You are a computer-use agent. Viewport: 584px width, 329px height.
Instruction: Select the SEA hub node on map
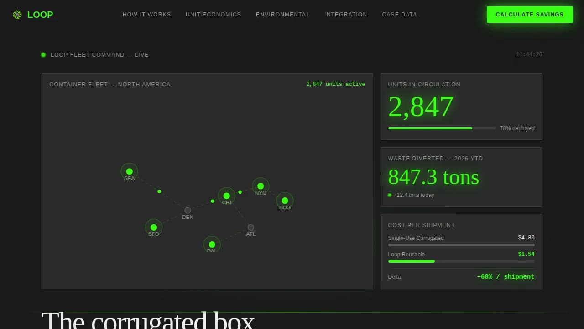(130, 171)
